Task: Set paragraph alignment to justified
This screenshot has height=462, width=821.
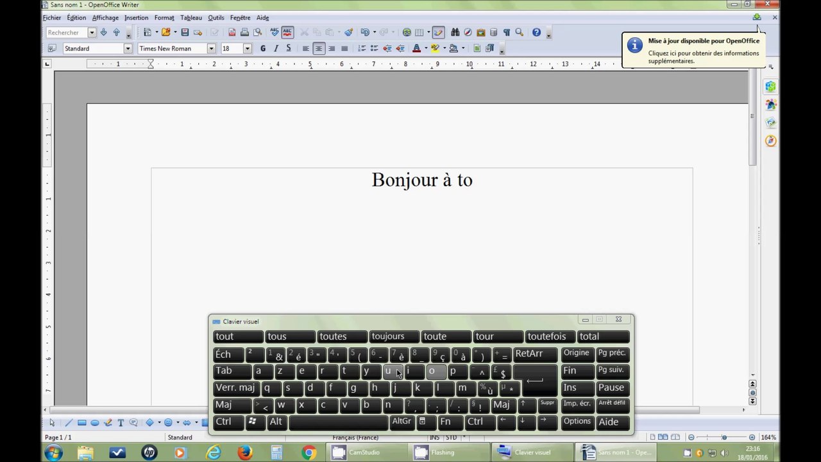Action: tap(344, 48)
